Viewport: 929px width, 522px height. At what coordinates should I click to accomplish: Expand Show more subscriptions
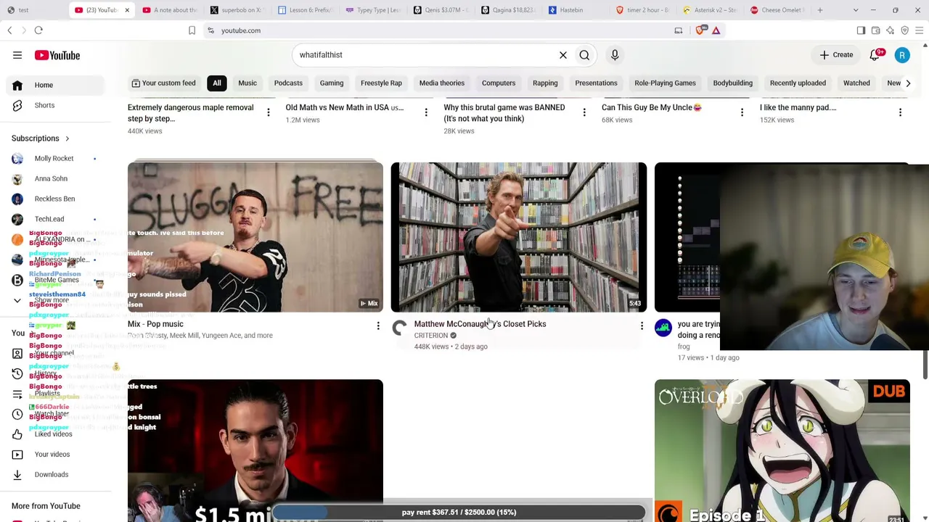pyautogui.click(x=56, y=300)
